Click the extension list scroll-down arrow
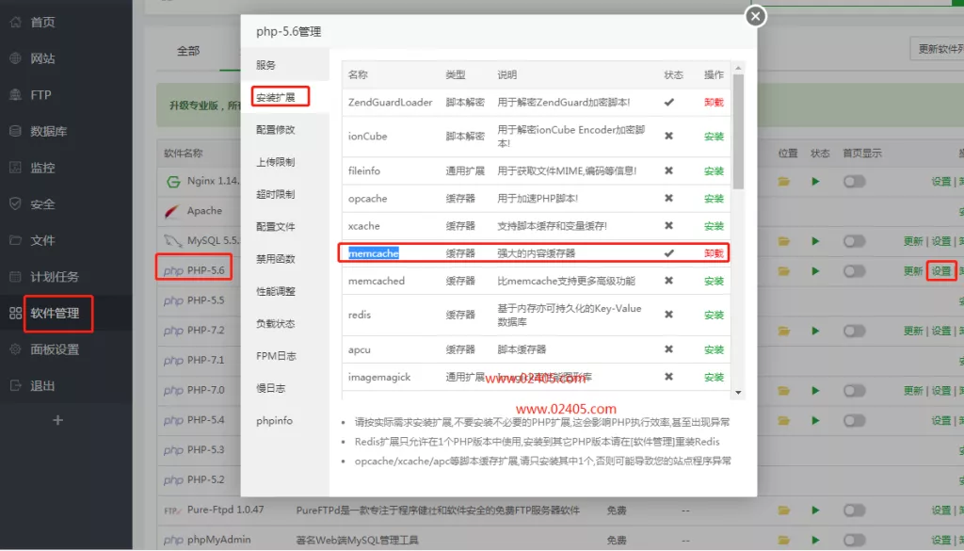The height and width of the screenshot is (551, 964). coord(738,393)
